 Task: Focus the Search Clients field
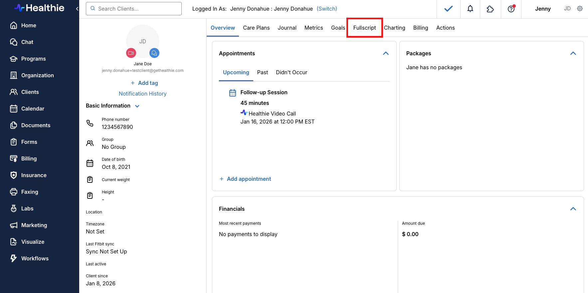coord(134,9)
